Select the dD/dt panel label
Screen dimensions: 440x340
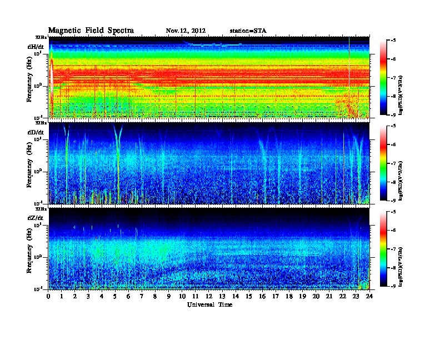pos(36,132)
